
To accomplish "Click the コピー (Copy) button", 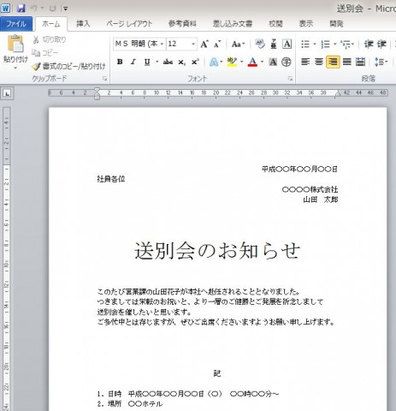I will (x=45, y=53).
